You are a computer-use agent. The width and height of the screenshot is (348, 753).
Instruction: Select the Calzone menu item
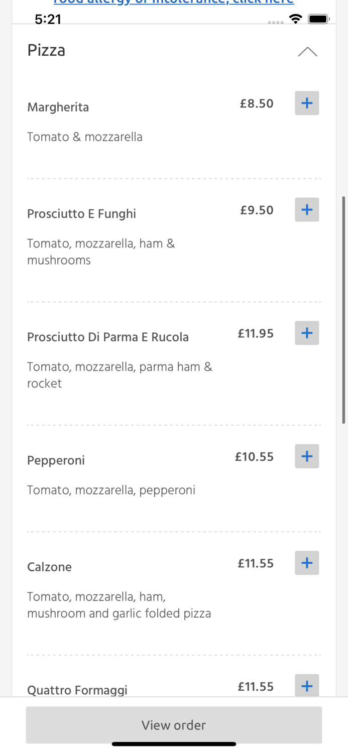coord(49,567)
